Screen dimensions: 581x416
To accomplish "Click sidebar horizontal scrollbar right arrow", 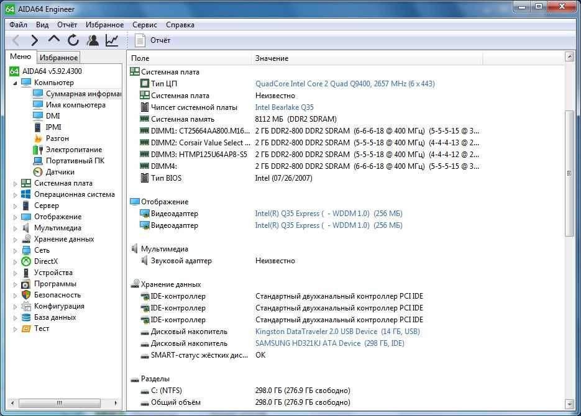I will tap(116, 403).
